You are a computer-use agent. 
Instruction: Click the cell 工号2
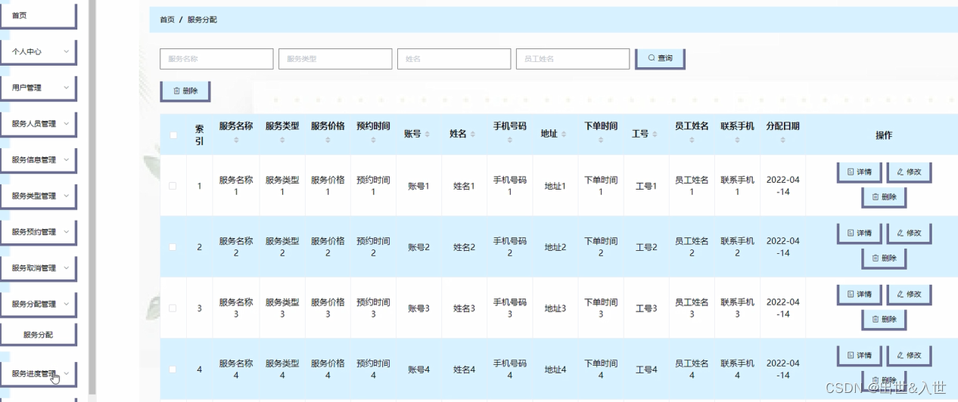646,247
